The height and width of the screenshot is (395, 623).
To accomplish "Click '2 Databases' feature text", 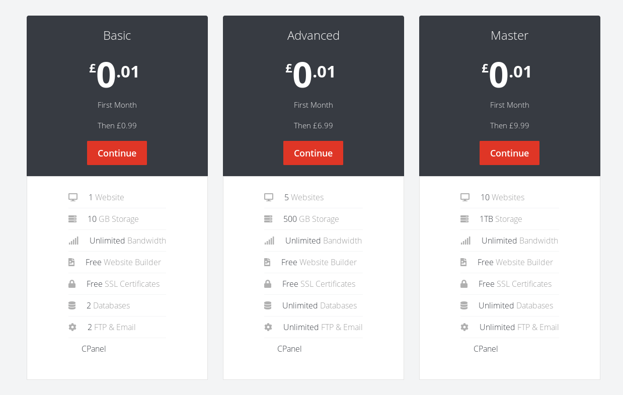I will [x=108, y=305].
